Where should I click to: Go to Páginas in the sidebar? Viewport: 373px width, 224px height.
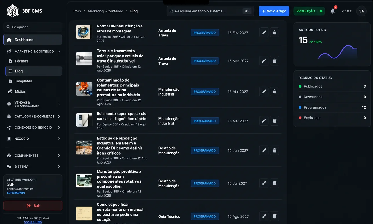click(34, 61)
